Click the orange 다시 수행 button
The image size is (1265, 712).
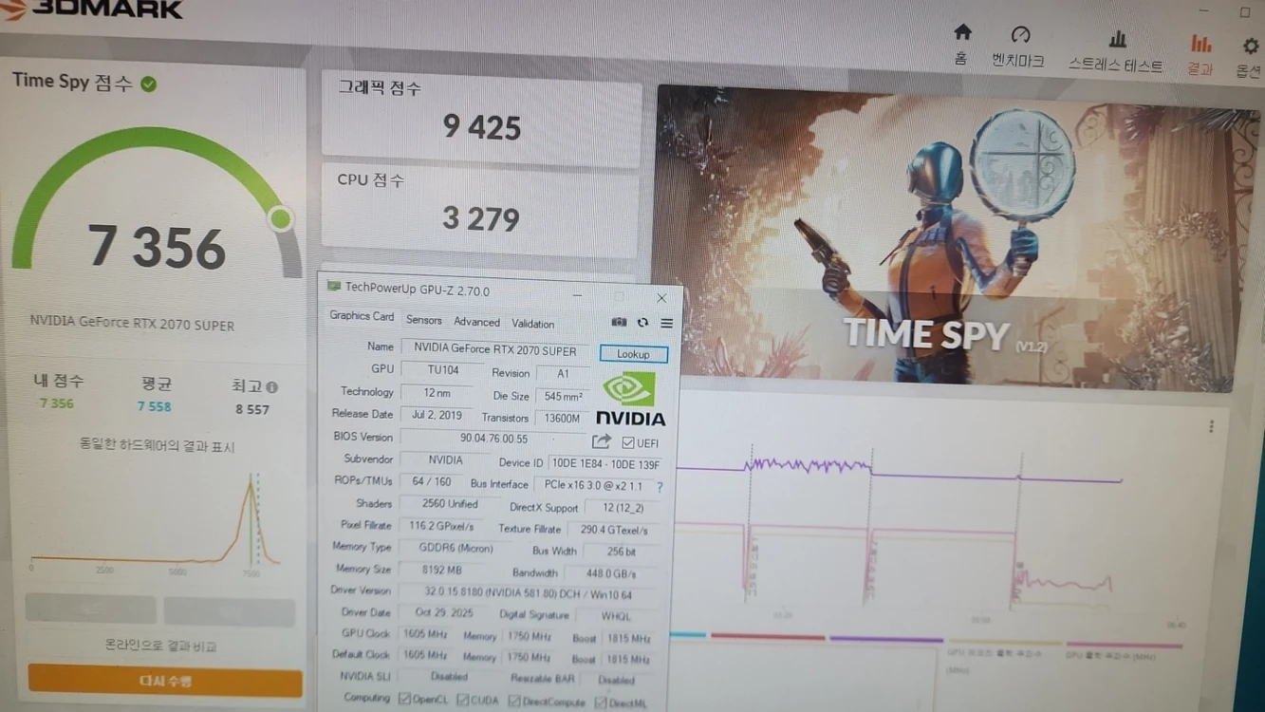tap(165, 682)
